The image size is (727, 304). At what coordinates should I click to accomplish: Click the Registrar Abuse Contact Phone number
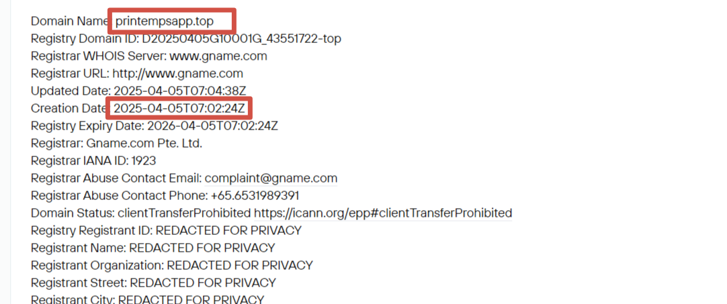coord(255,195)
